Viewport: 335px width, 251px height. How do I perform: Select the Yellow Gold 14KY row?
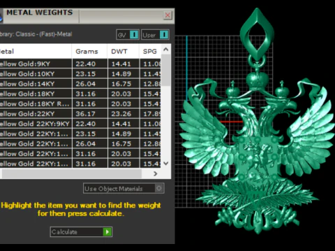[80, 84]
